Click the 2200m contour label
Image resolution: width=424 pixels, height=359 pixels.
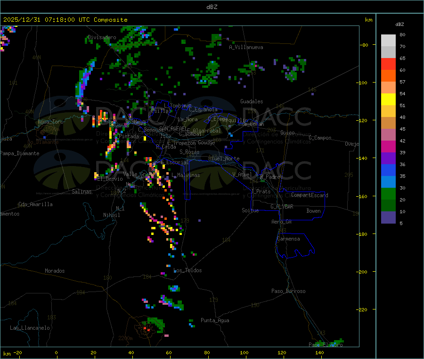(x=125, y=338)
